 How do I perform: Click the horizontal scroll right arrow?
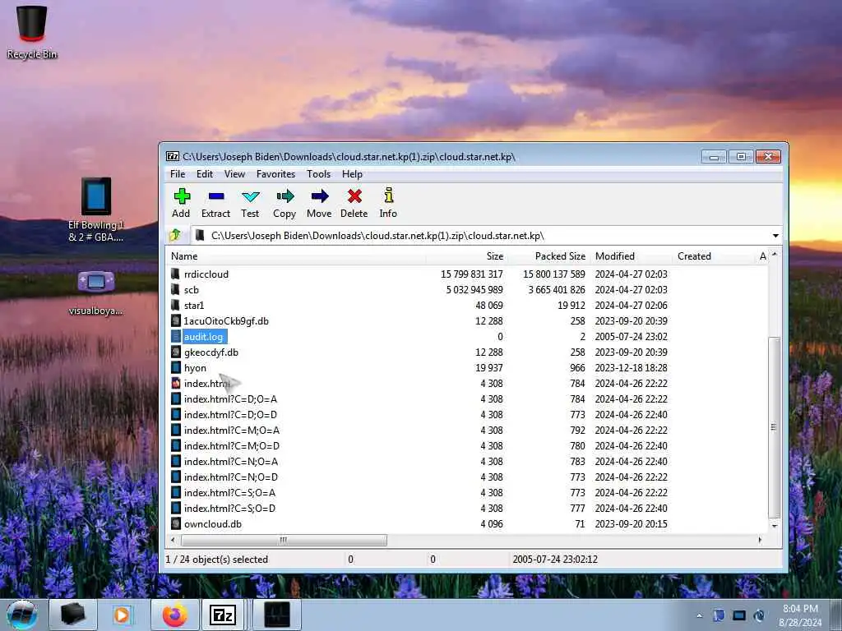point(759,540)
